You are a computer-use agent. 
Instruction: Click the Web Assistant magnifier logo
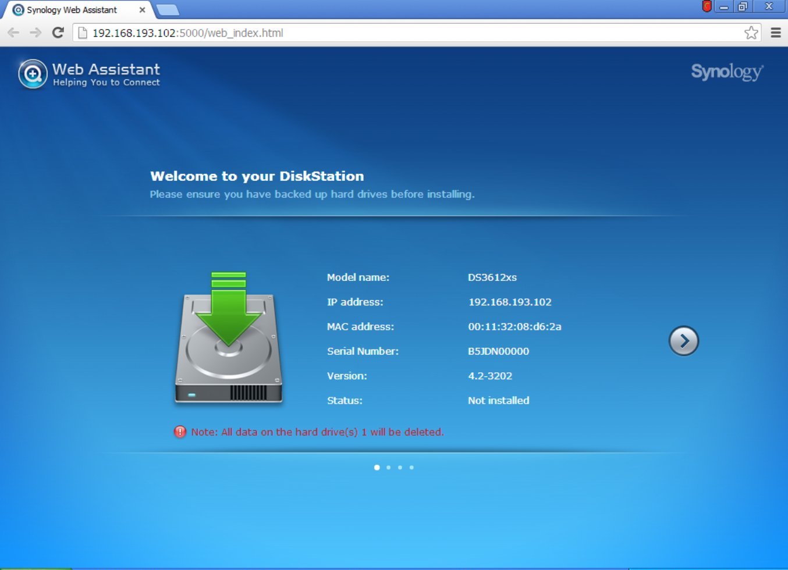pyautogui.click(x=32, y=74)
